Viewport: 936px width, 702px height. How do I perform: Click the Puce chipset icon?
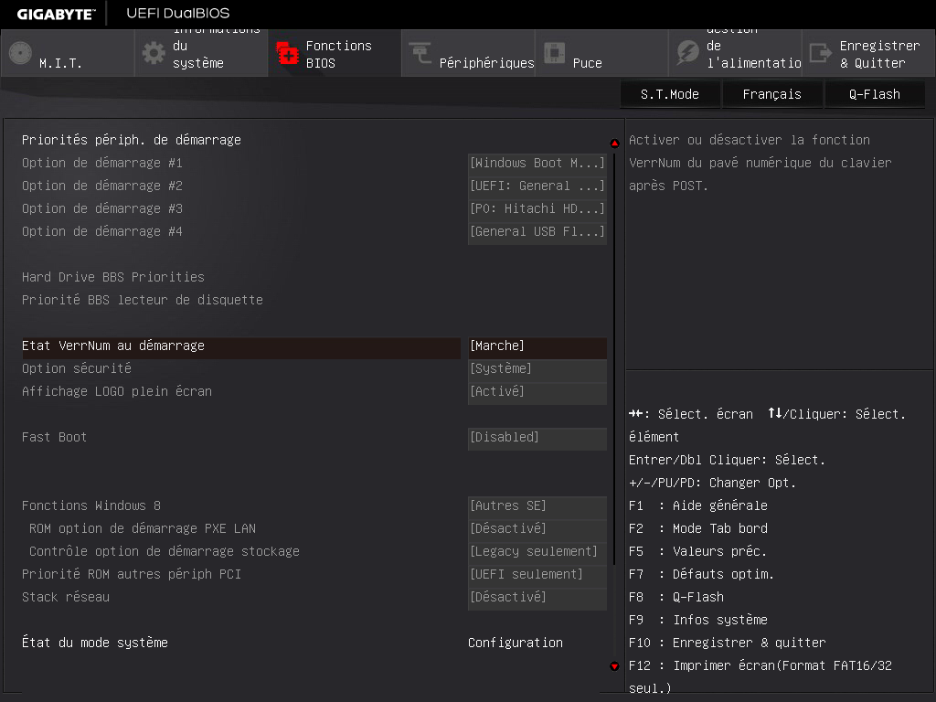tap(554, 53)
